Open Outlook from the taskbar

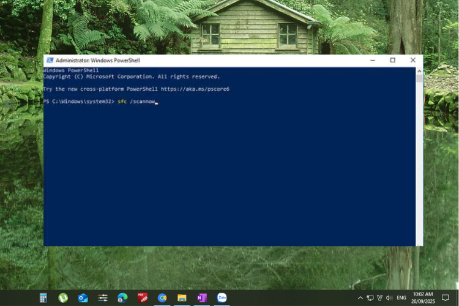(83, 298)
